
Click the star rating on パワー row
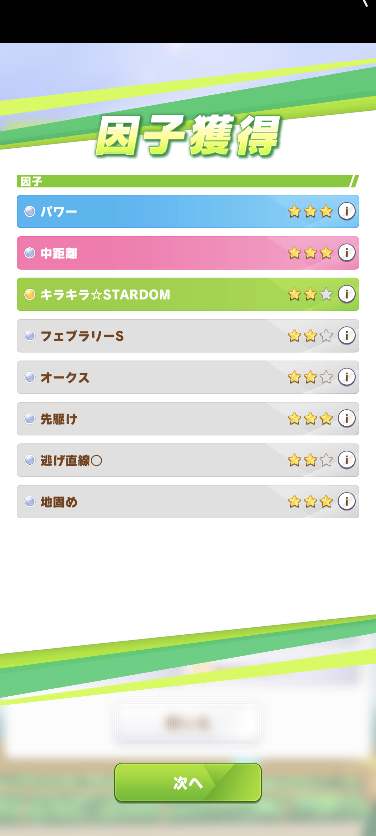pyautogui.click(x=310, y=211)
